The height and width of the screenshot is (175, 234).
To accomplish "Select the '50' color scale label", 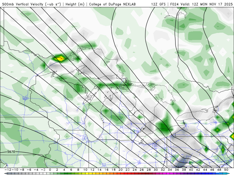I will pyautogui.click(x=226, y=170).
